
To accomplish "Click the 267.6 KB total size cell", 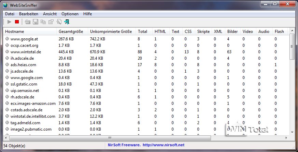I will tap(66, 39).
